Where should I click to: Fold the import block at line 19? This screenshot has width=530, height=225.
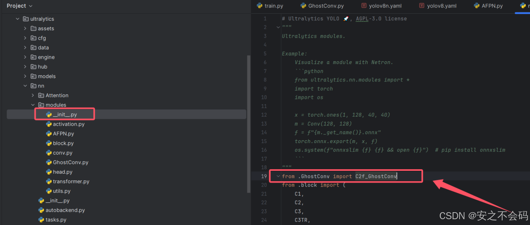(278, 176)
